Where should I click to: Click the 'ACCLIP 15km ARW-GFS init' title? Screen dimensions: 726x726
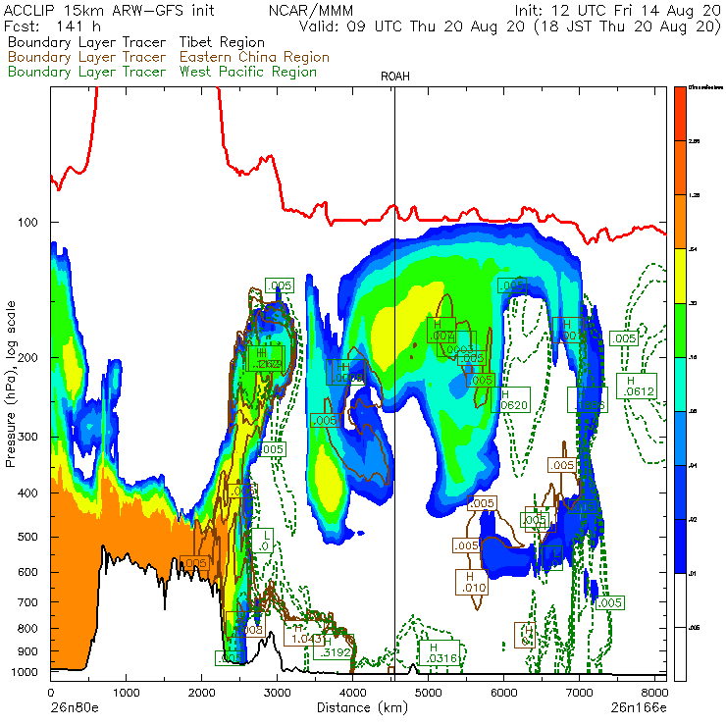109,10
